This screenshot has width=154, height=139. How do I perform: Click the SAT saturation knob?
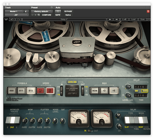pyautogui.click(x=63, y=120)
